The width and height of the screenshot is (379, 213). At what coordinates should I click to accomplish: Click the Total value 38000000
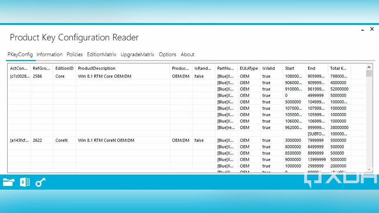(340, 127)
